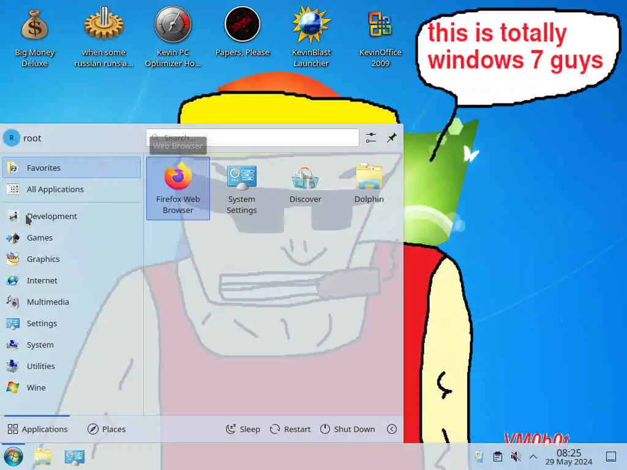The image size is (627, 470).
Task: Open the clipboard tray icon
Action: (497, 457)
